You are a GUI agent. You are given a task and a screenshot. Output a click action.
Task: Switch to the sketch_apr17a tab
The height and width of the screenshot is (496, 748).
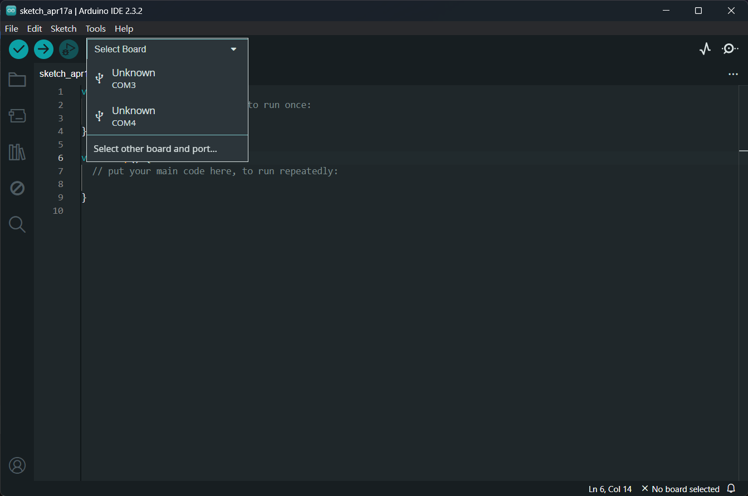click(x=61, y=73)
